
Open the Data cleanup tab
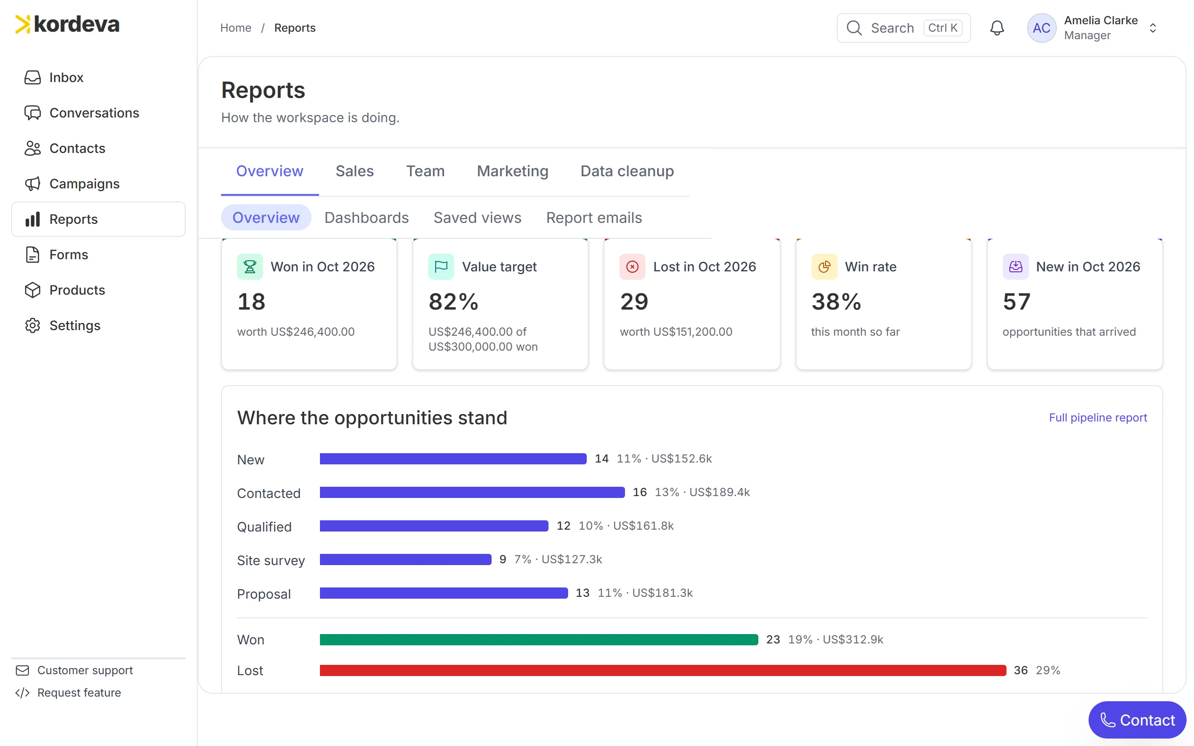tap(626, 171)
